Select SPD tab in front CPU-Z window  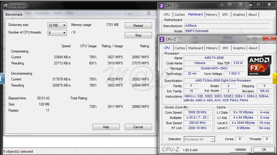click(225, 48)
